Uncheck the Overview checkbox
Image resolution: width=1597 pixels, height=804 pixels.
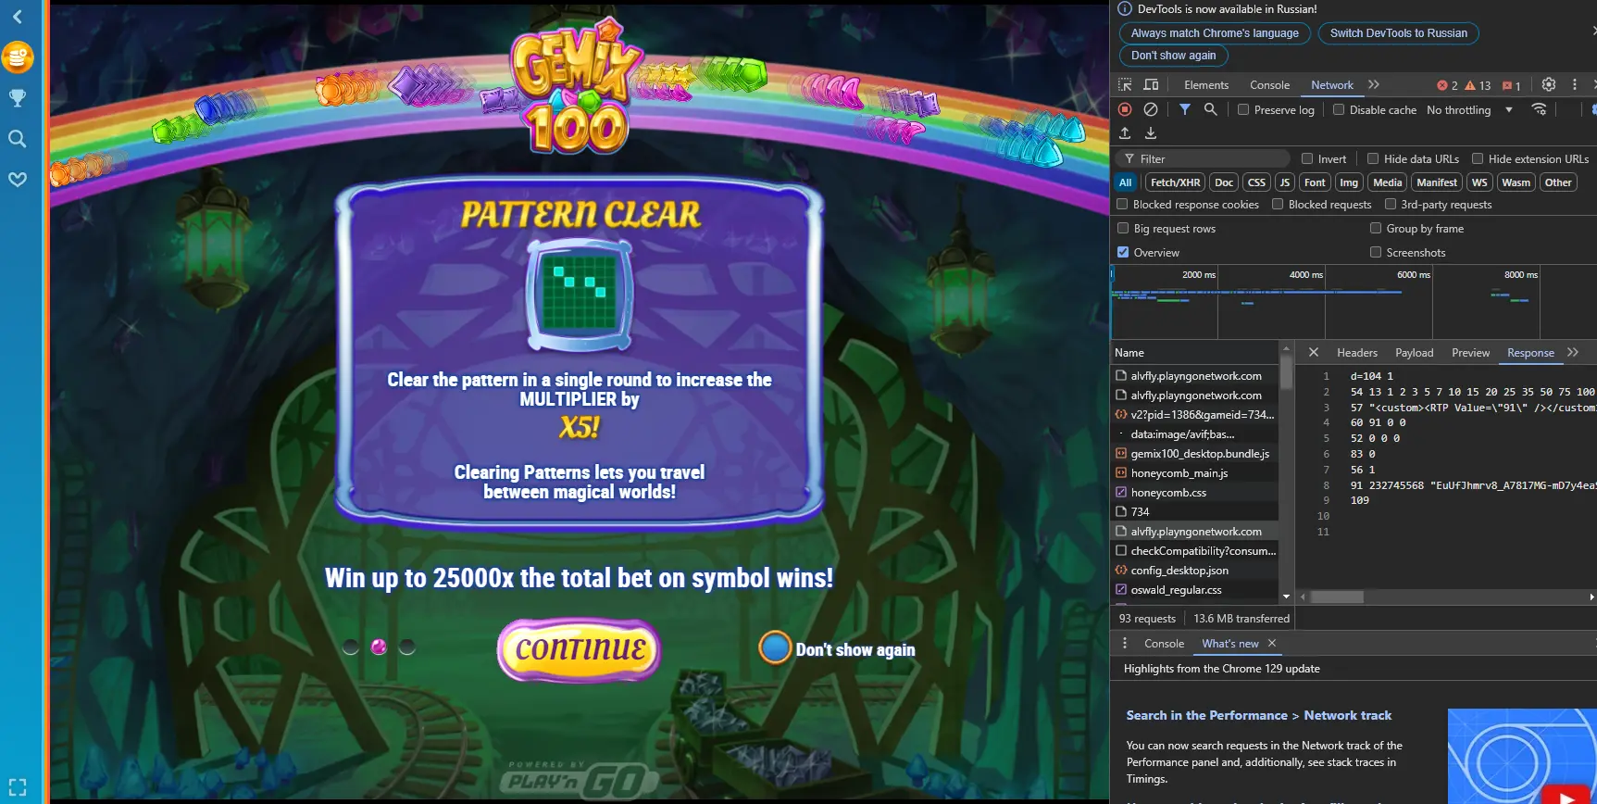point(1123,252)
